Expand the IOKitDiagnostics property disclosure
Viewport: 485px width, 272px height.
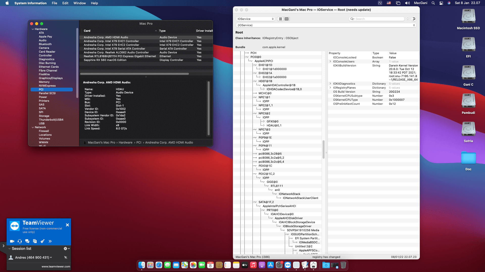point(330,83)
